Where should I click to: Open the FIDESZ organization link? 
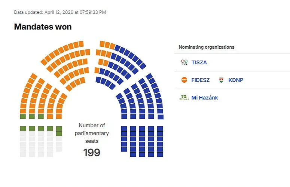201,80
